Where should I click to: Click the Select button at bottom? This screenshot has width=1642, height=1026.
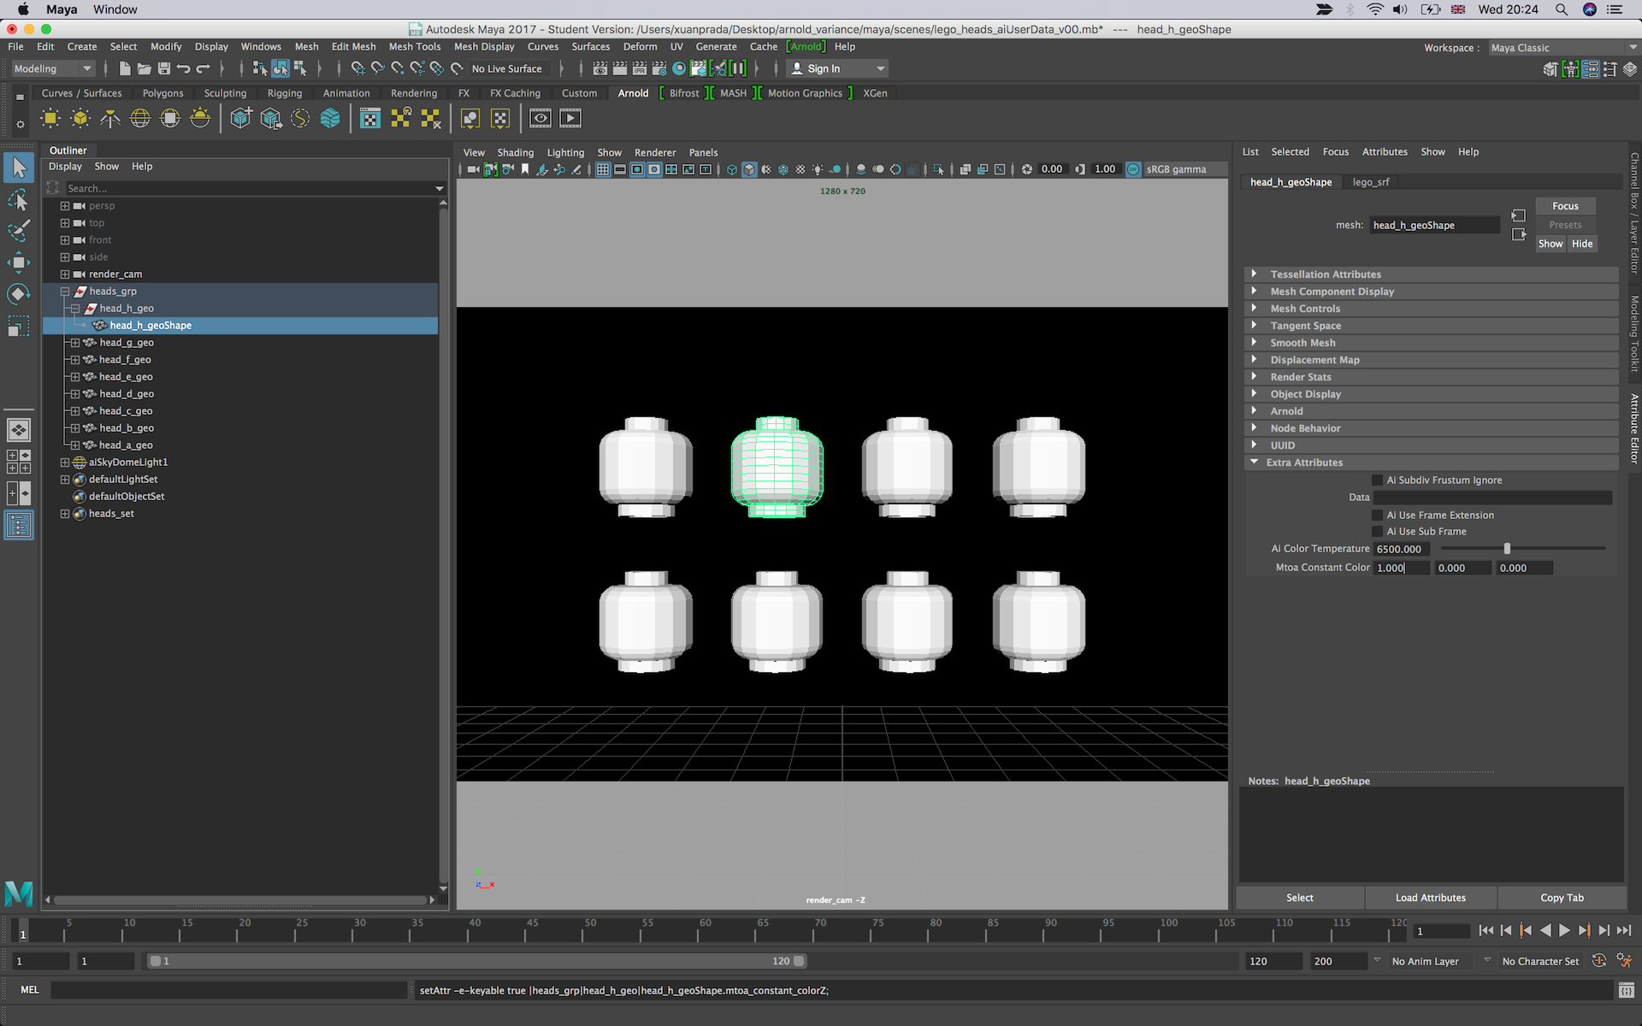click(1300, 898)
